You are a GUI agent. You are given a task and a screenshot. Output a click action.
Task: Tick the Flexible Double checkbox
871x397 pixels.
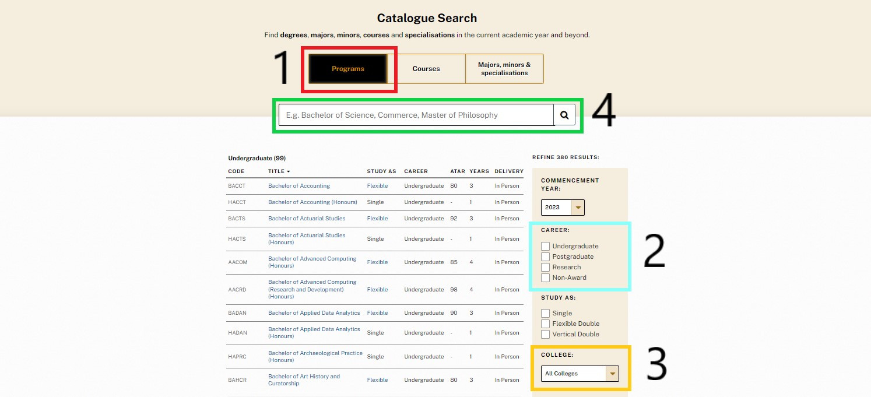[x=545, y=324]
